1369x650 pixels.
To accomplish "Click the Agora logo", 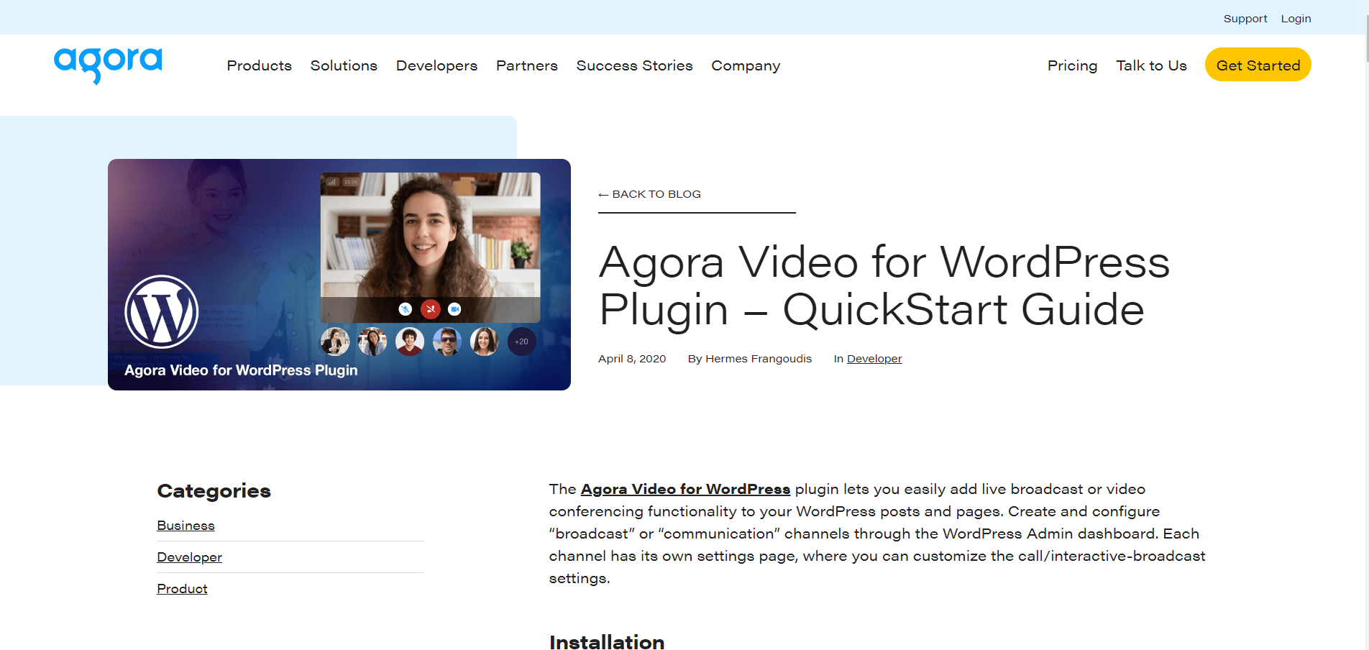I will [108, 65].
